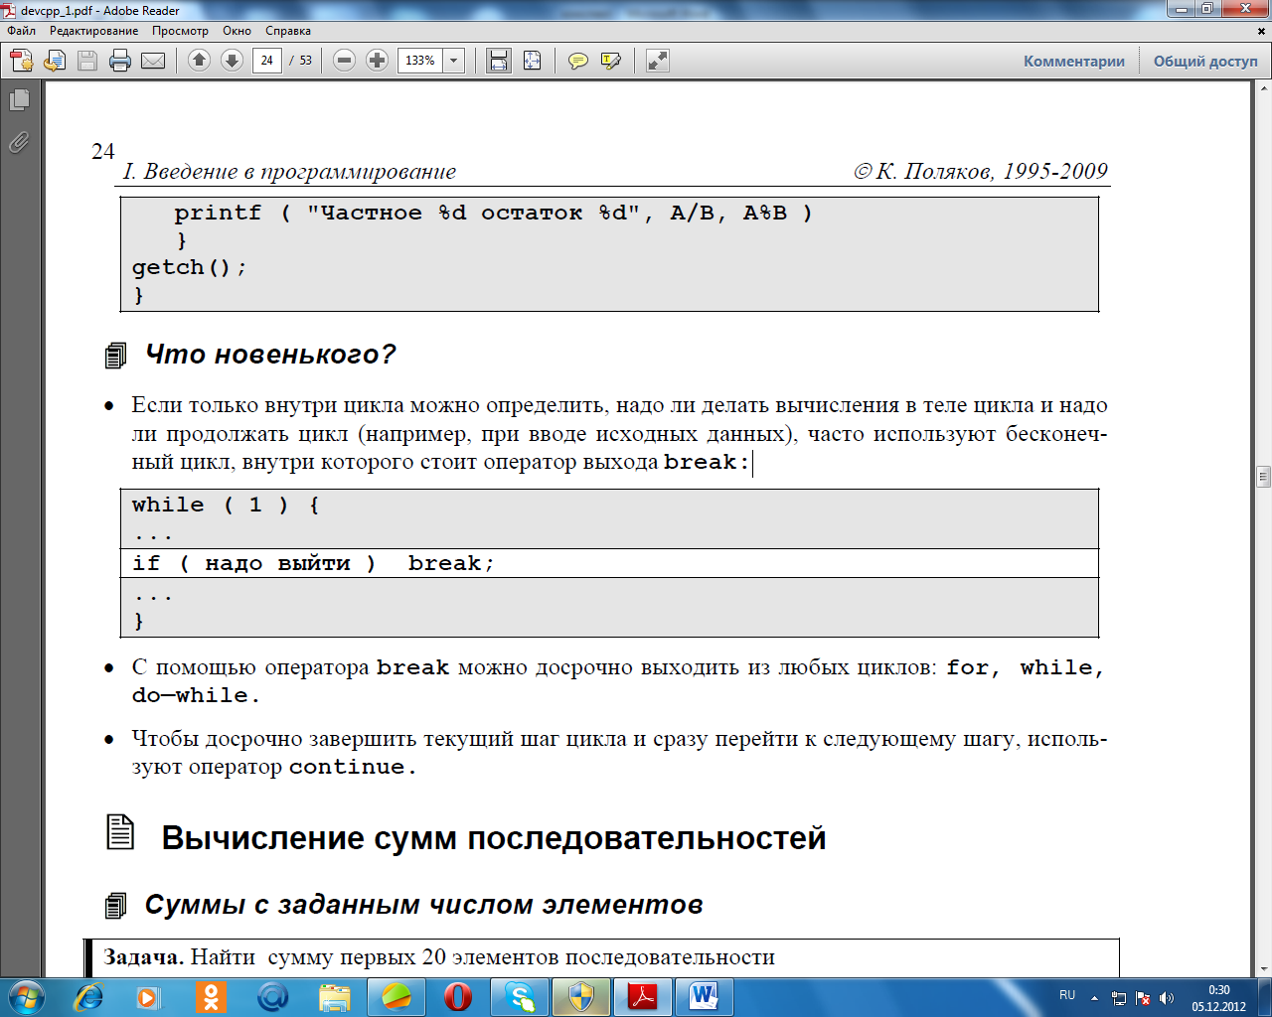
Task: Toggle the read mode view
Action: click(x=657, y=61)
